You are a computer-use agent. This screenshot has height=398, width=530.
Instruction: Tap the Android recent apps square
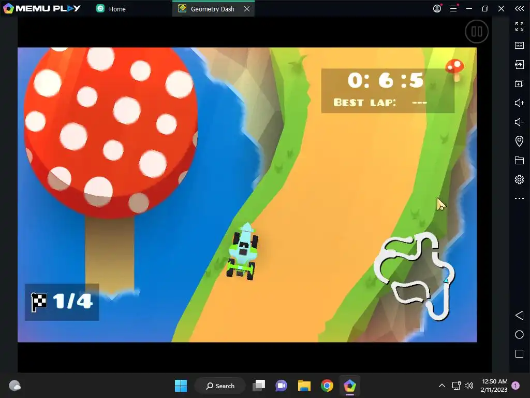point(519,353)
